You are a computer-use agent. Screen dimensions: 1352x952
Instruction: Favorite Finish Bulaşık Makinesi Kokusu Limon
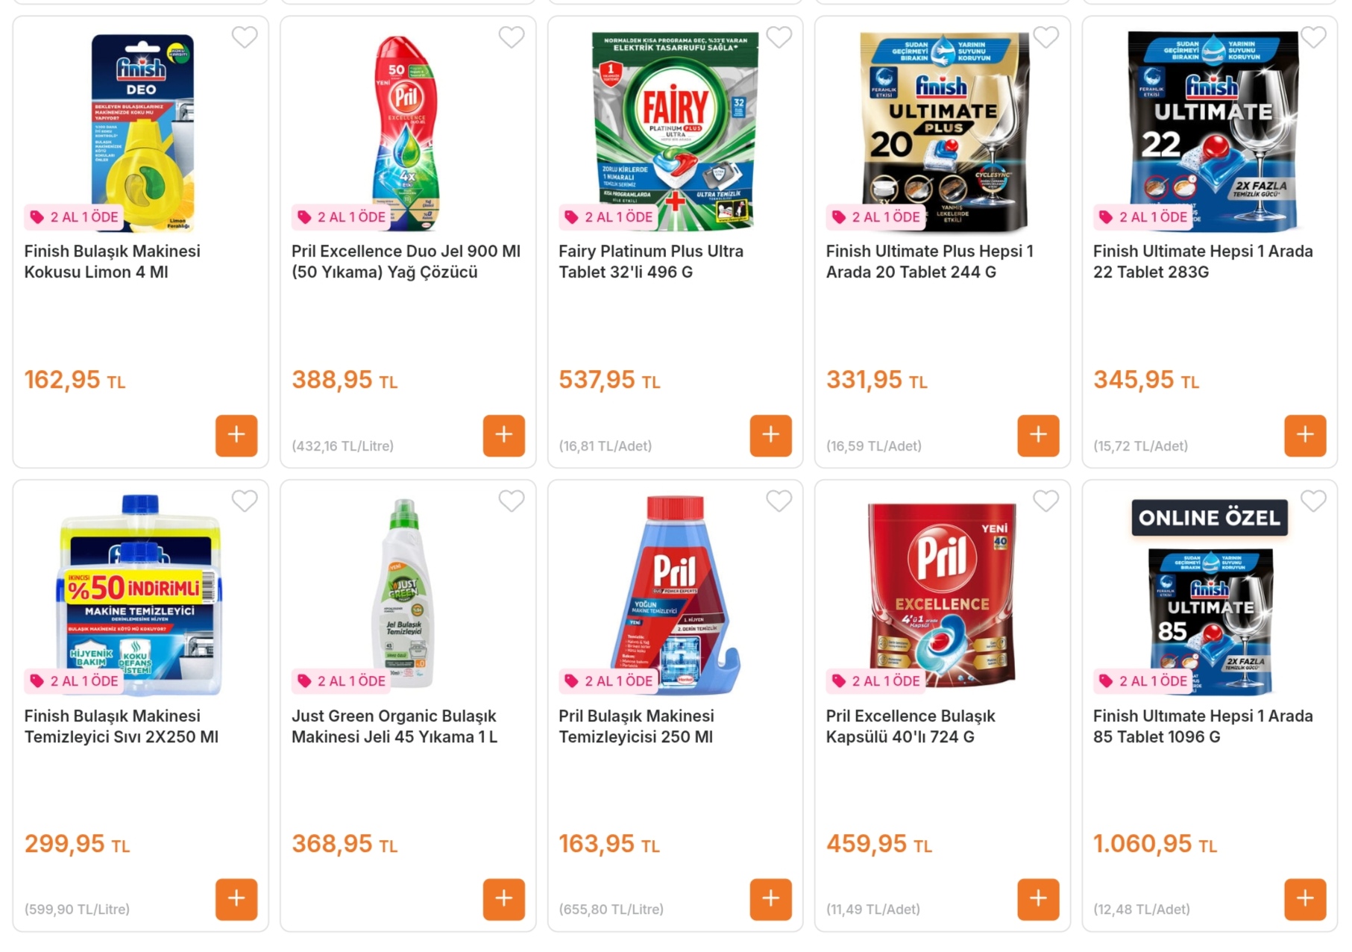tap(245, 37)
